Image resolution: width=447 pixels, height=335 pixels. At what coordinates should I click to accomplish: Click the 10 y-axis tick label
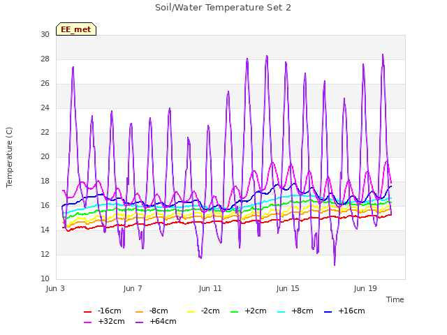(45, 279)
